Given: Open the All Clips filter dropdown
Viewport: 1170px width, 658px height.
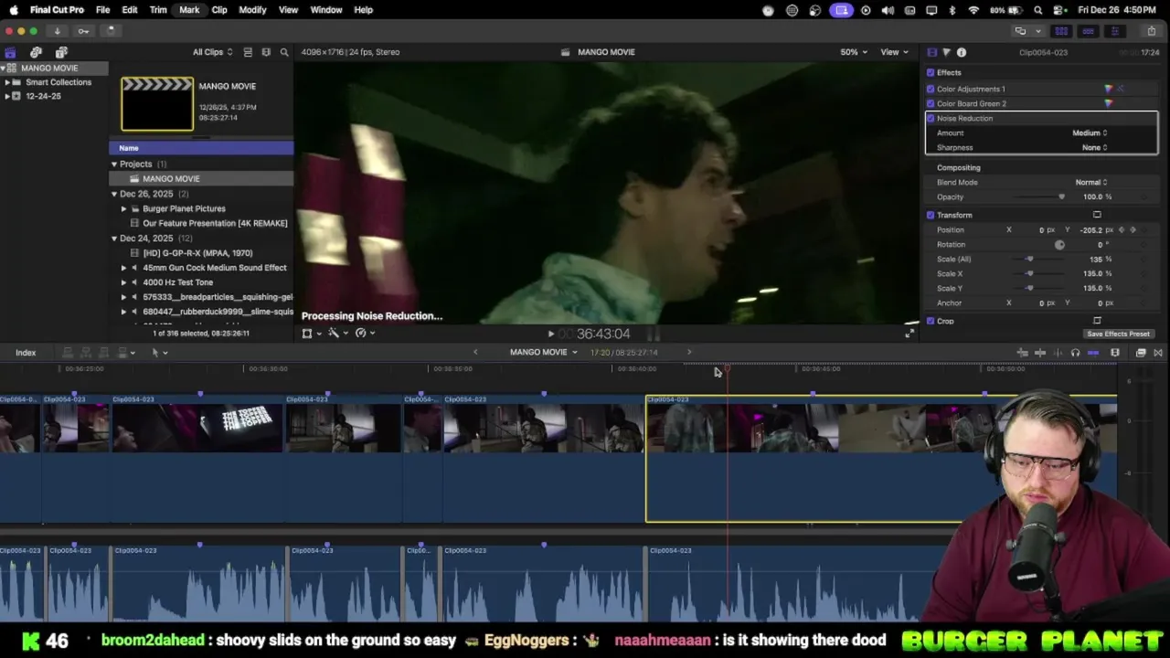Looking at the screenshot, I should coord(212,52).
